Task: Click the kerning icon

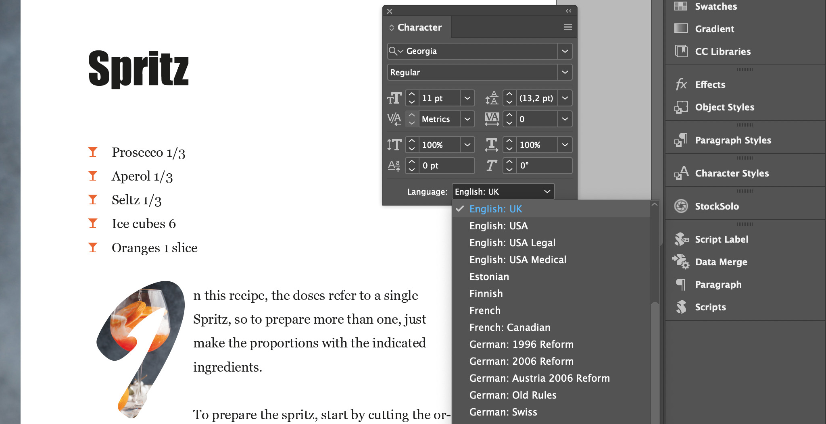Action: point(394,119)
